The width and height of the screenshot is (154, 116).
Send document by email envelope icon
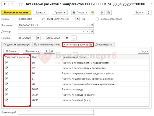(92, 13)
